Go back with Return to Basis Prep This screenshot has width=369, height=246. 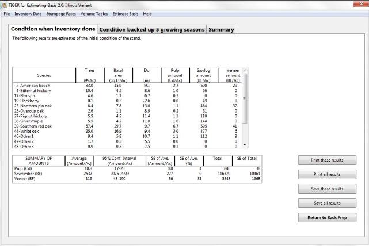click(327, 217)
